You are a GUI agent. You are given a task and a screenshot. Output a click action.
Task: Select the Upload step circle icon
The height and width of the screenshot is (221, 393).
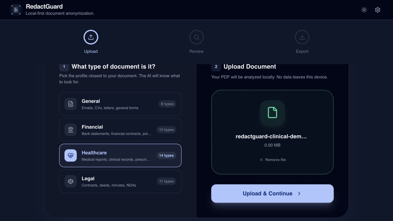click(x=91, y=37)
